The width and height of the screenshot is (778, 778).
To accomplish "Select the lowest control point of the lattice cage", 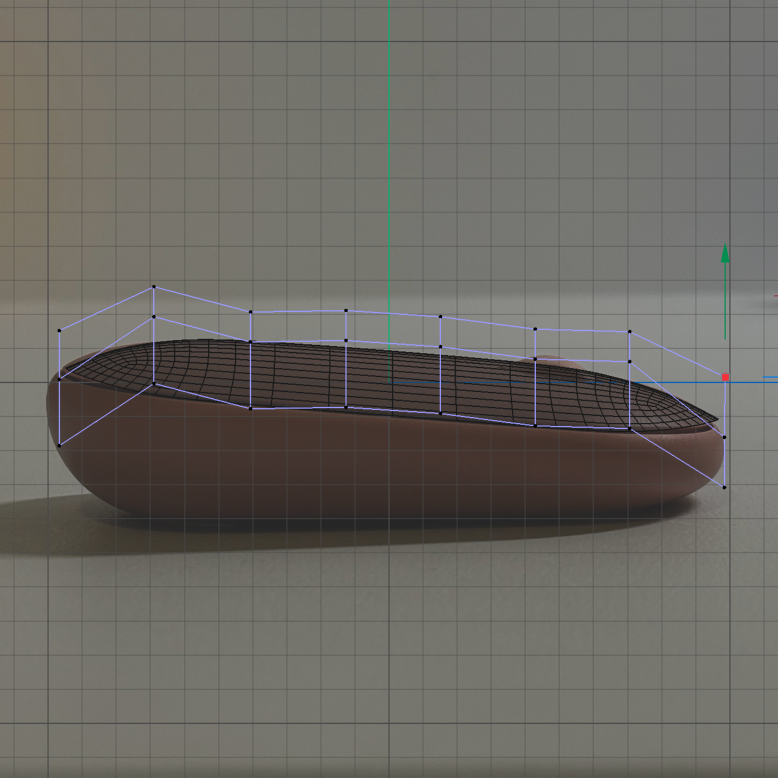I will pos(724,487).
